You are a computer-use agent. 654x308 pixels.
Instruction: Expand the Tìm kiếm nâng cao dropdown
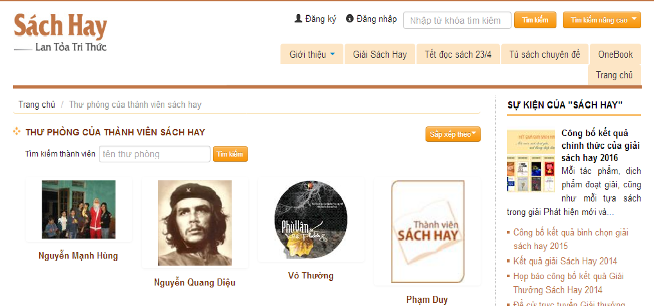(601, 20)
